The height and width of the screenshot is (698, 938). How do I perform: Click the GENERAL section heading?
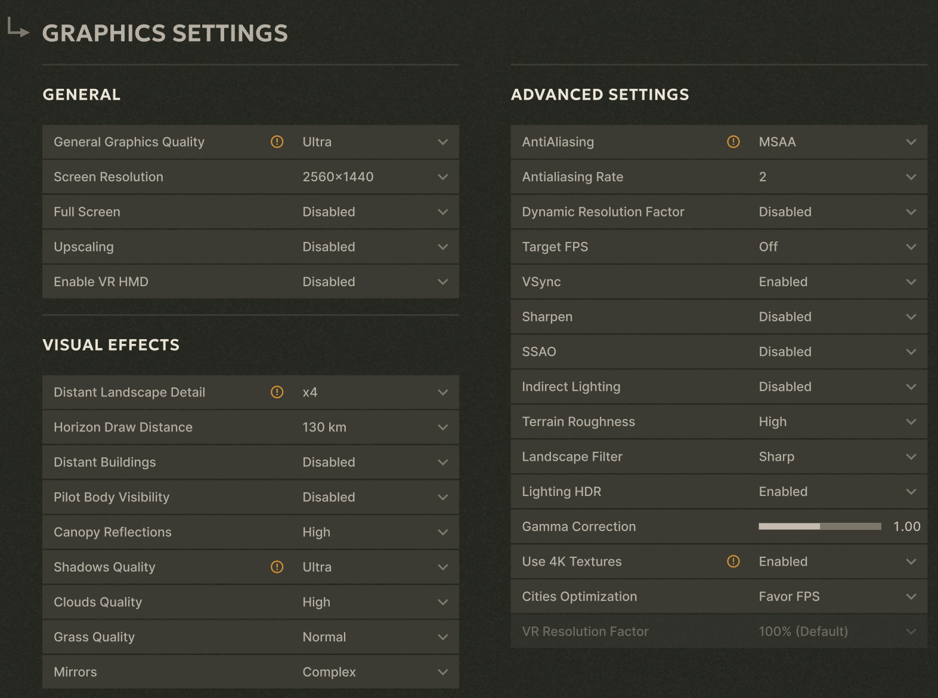pos(82,95)
